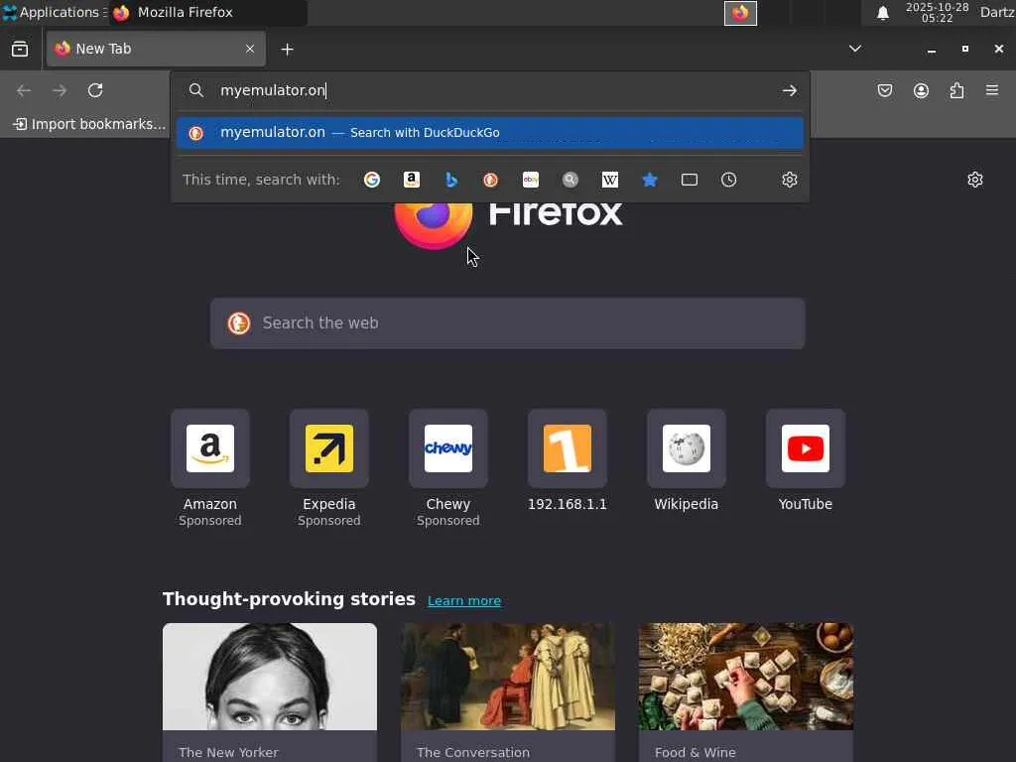1016x762 pixels.
Task: Select the New Tab browser tab
Action: click(x=156, y=49)
